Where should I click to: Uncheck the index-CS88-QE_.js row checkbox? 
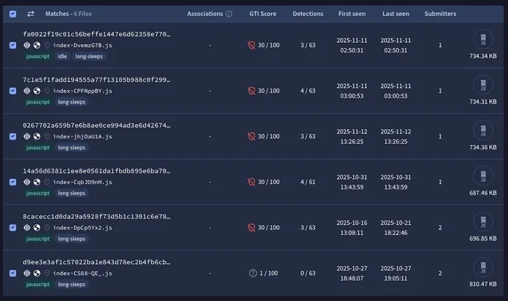pos(12,273)
